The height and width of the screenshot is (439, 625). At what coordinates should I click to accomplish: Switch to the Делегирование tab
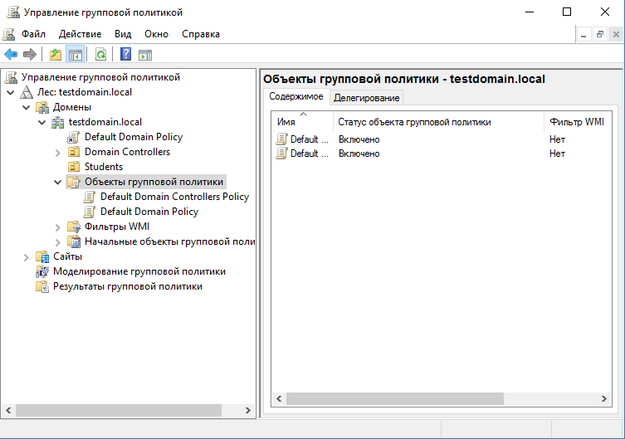pyautogui.click(x=366, y=98)
